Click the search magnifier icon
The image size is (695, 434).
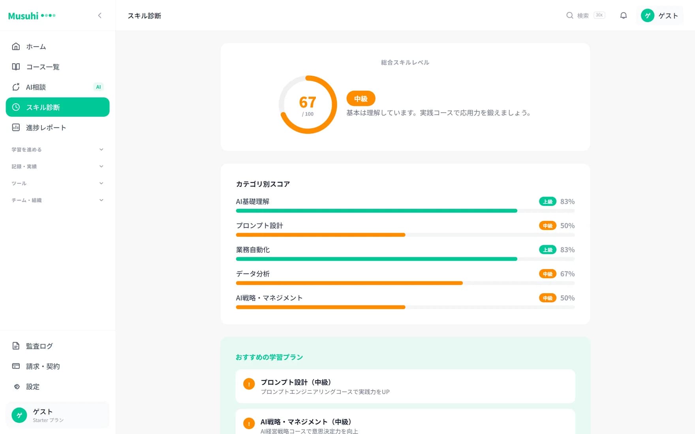[569, 15]
